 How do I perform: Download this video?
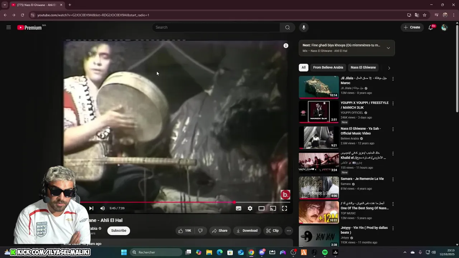(247, 231)
